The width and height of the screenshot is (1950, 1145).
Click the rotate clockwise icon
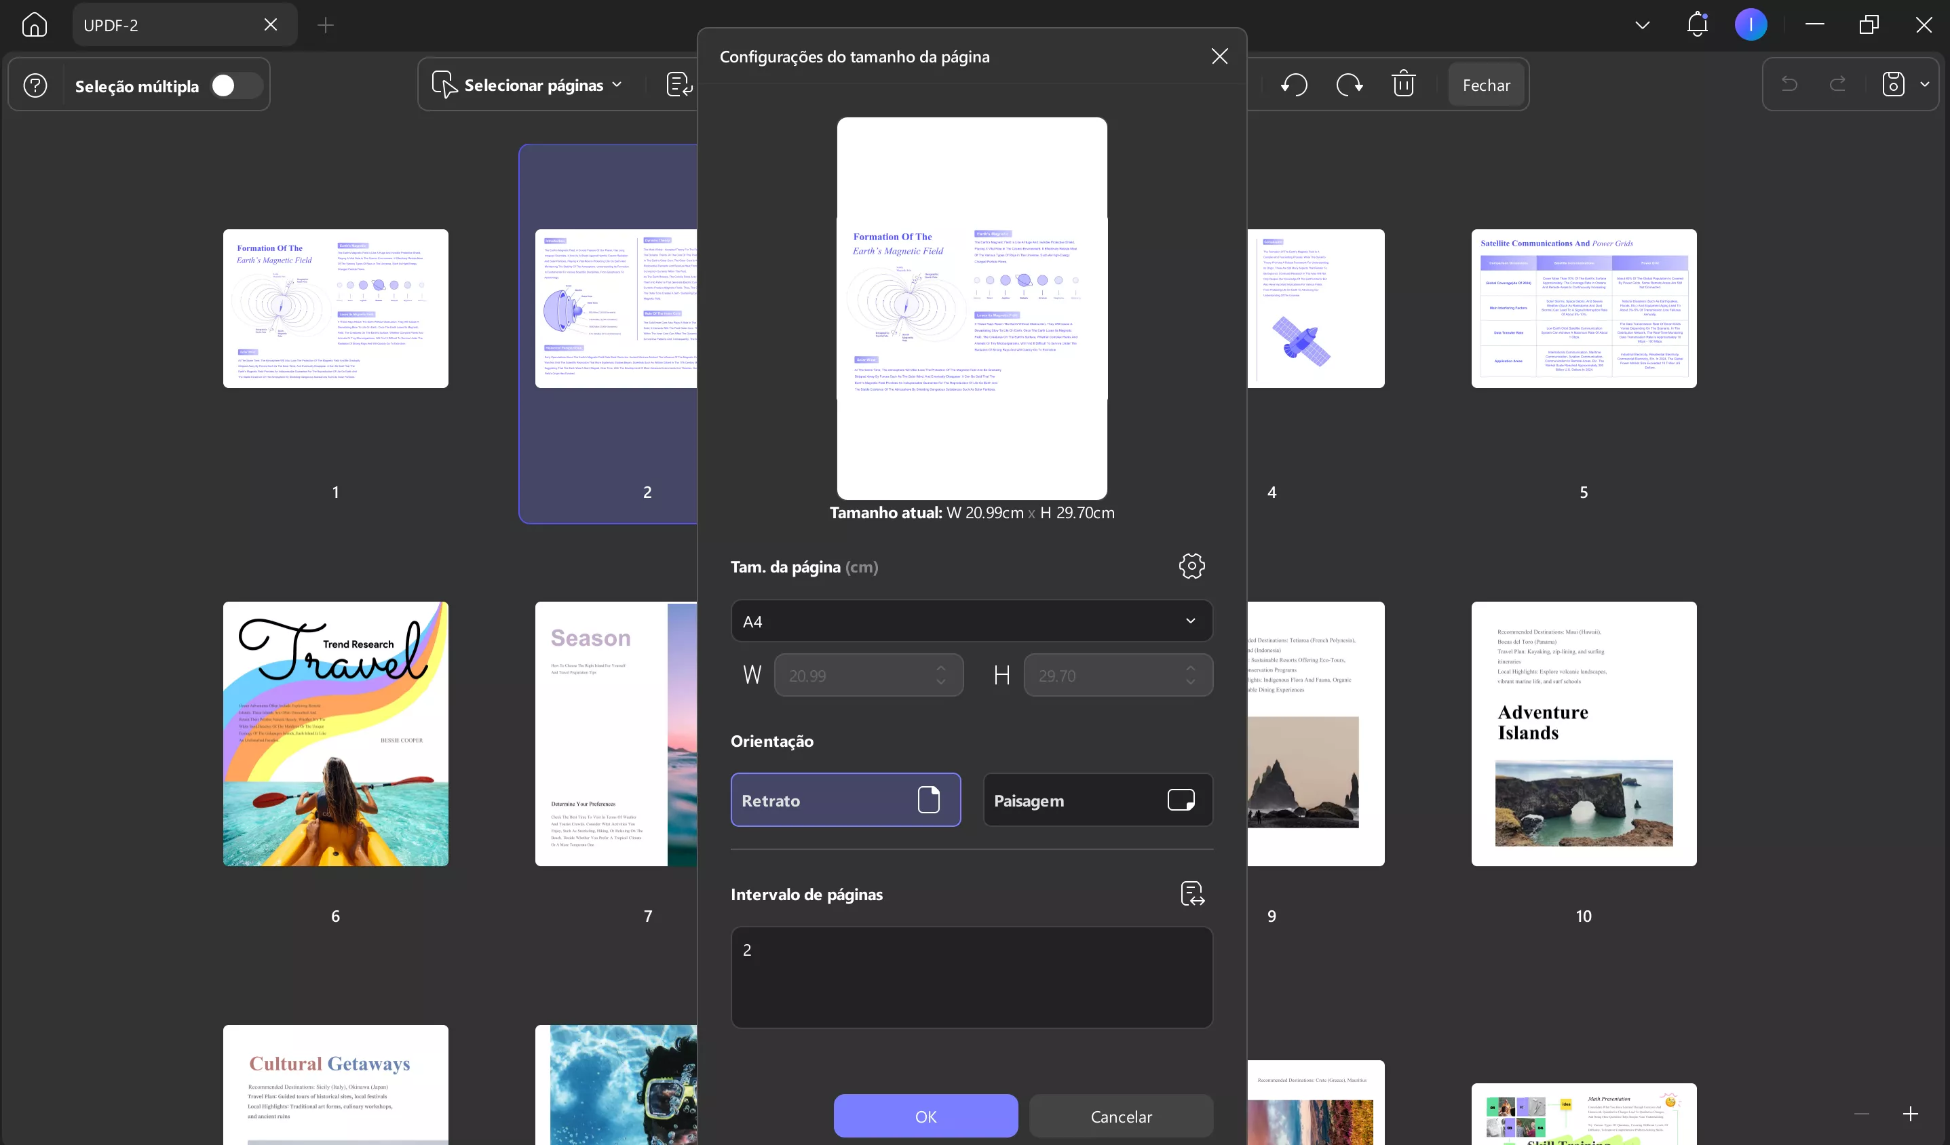coord(1349,84)
